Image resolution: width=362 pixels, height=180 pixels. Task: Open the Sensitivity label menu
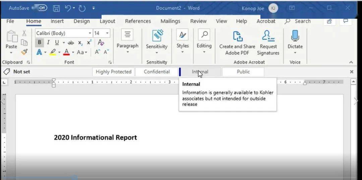pyautogui.click(x=157, y=42)
